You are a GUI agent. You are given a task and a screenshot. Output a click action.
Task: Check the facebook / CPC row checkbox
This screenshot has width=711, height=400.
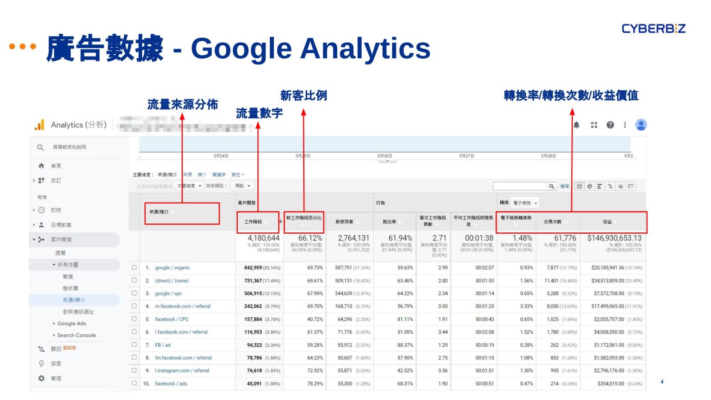134,319
